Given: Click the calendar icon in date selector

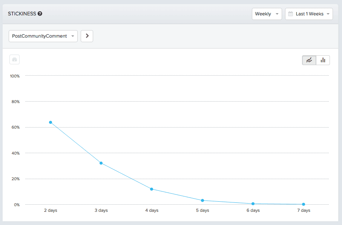Looking at the screenshot, I should tap(291, 14).
